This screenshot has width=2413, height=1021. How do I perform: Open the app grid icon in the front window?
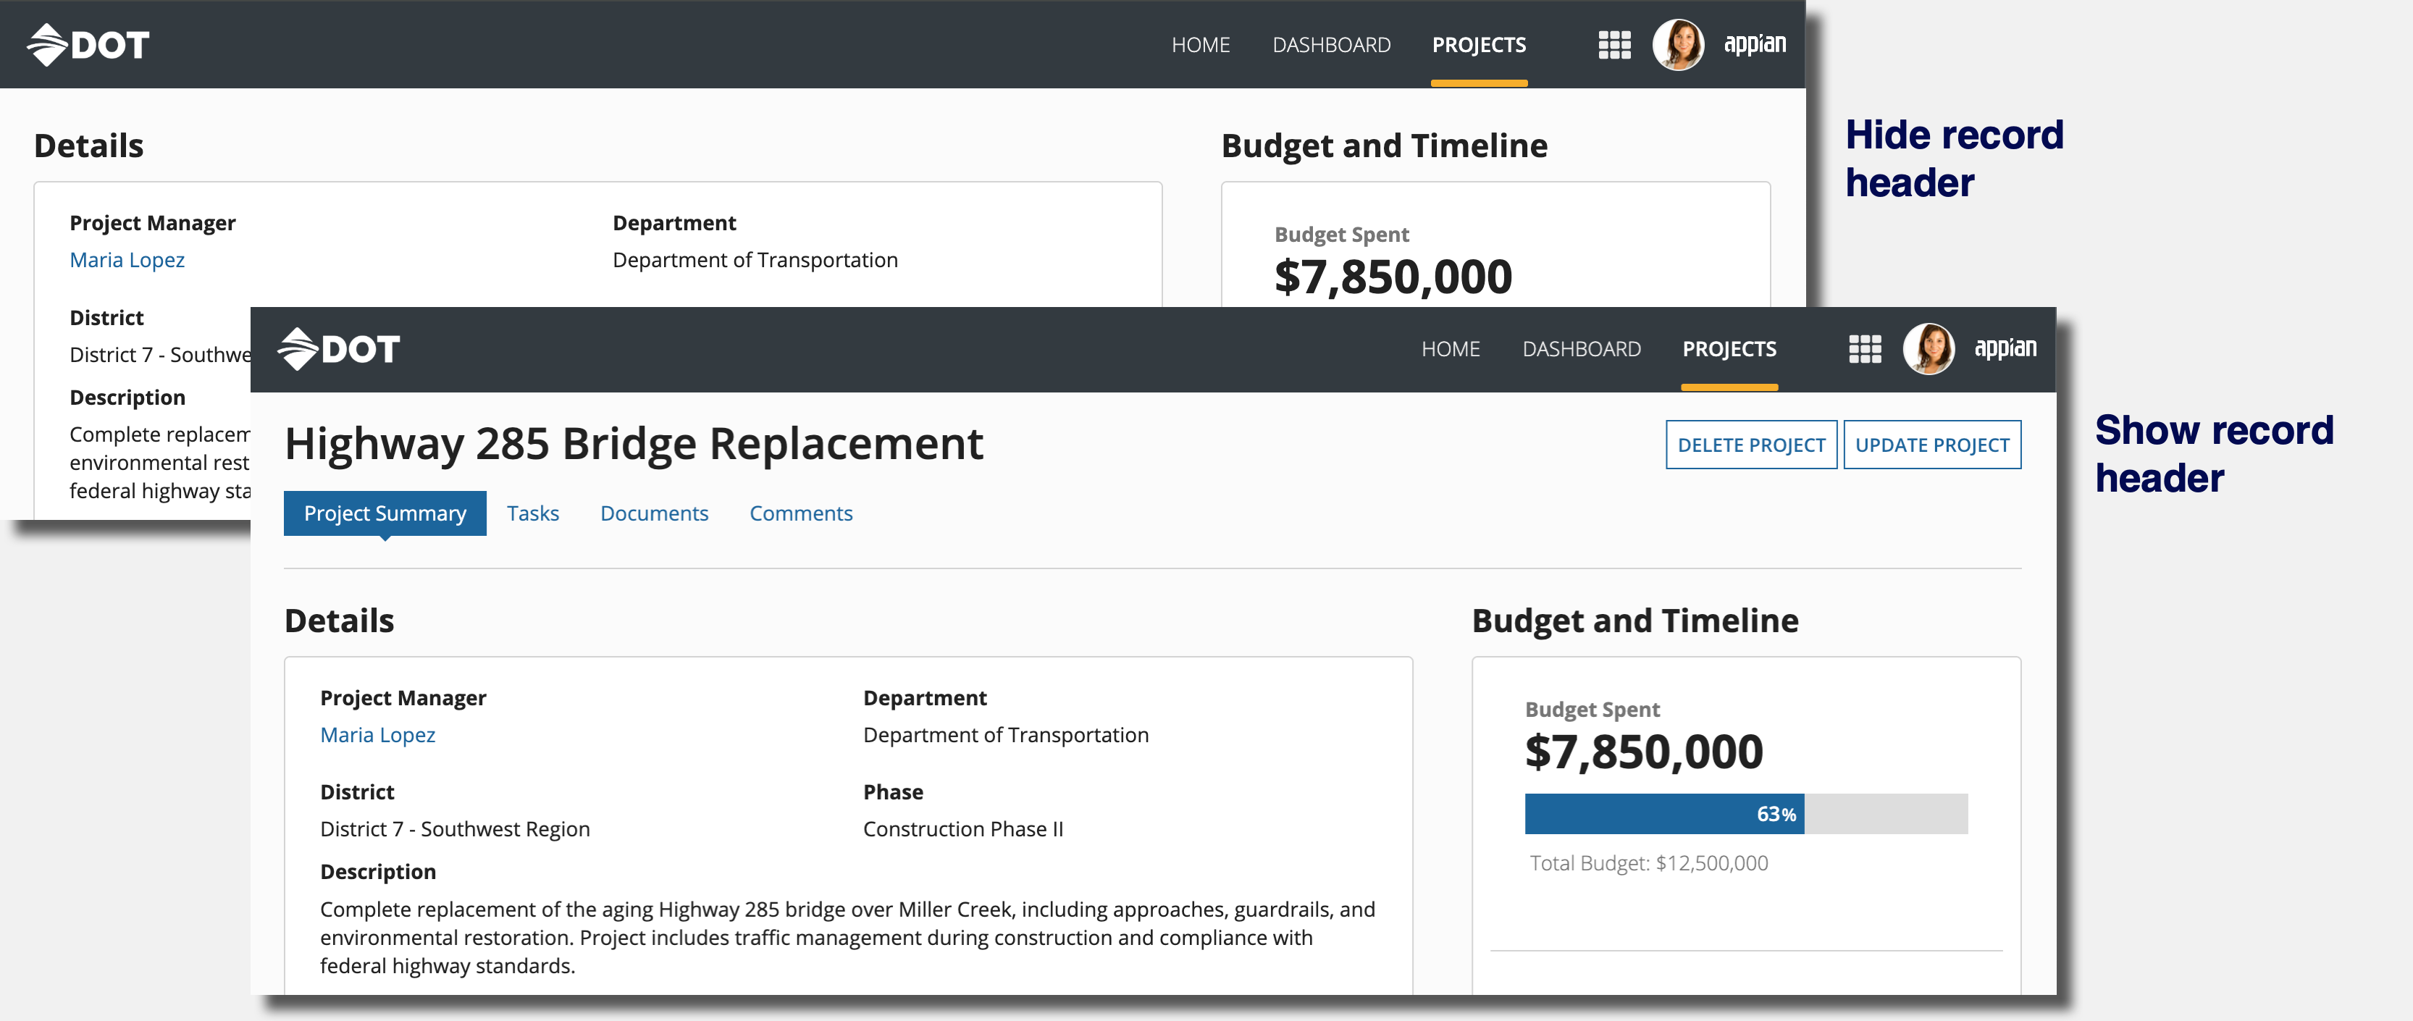[x=1864, y=350]
